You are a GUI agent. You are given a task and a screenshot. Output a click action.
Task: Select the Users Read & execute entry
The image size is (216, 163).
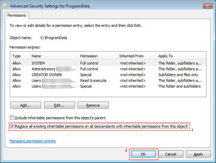(108, 81)
